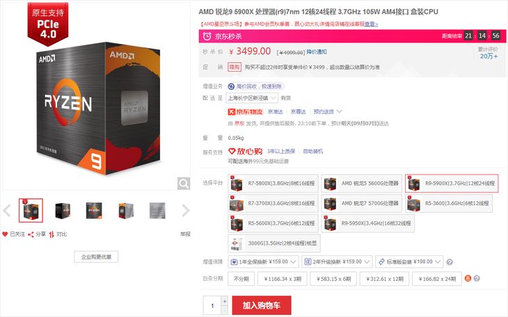
Task: Open the price drop notification link
Action: [317, 52]
